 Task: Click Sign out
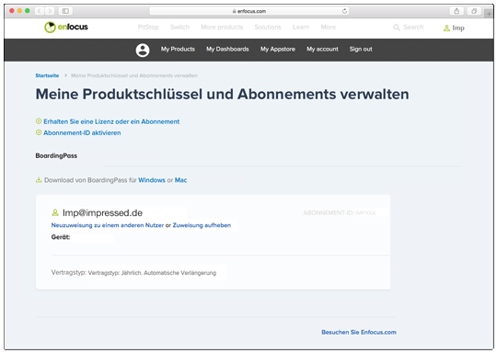[x=361, y=49]
